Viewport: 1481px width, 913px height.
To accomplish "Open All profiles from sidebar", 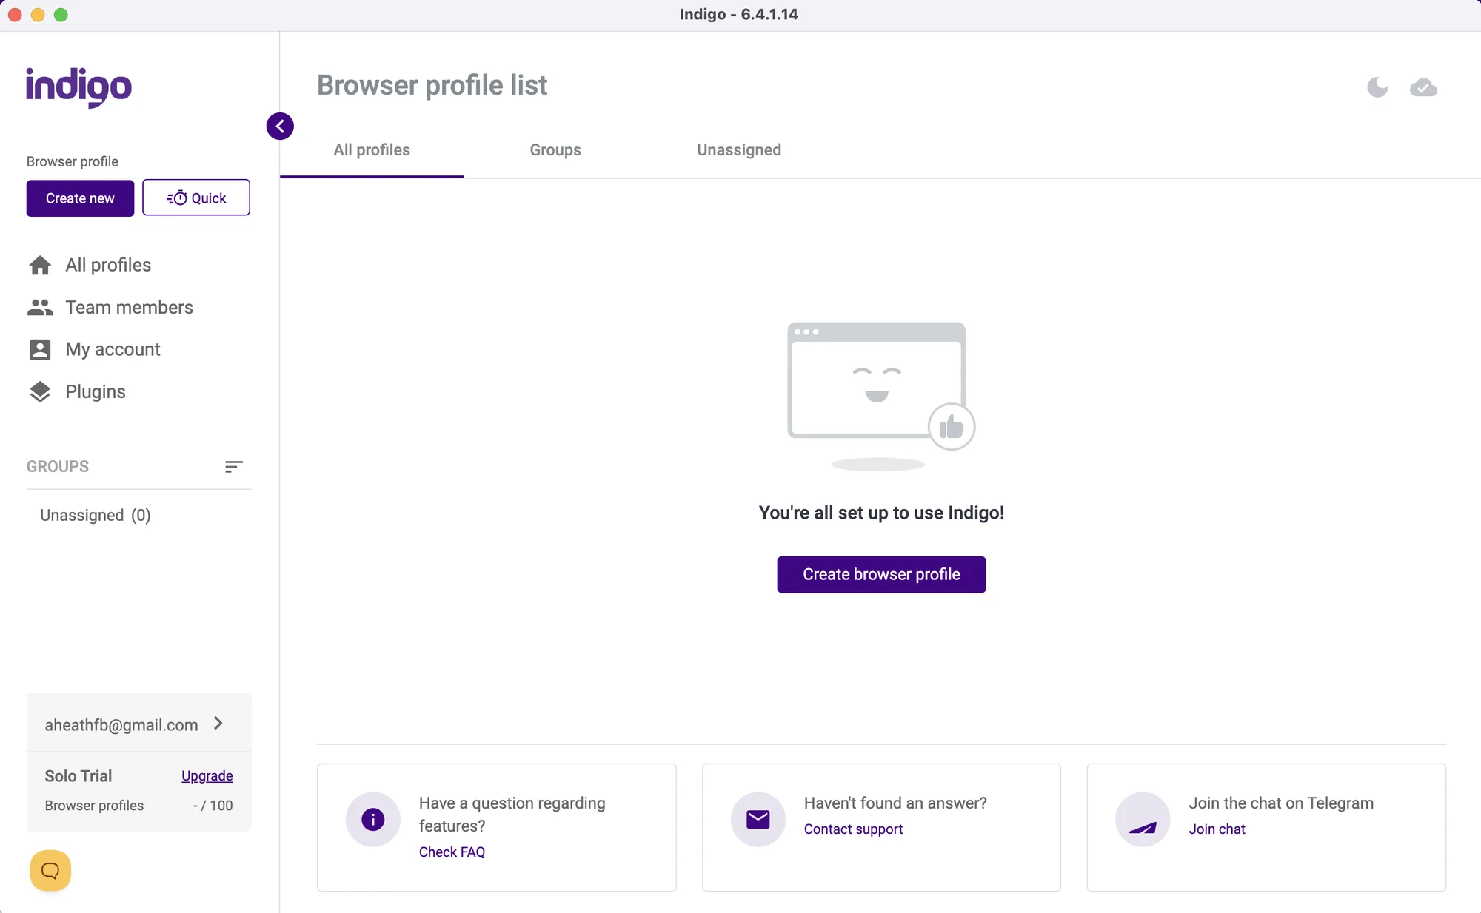I will click(108, 265).
